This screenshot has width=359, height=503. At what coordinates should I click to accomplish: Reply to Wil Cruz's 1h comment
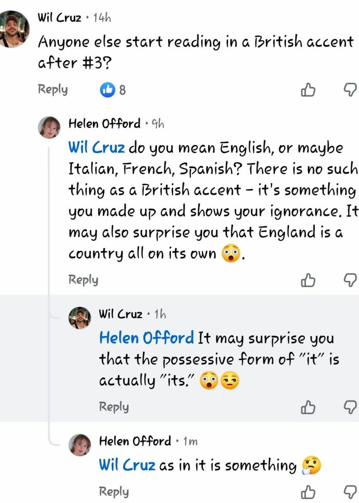click(x=114, y=407)
